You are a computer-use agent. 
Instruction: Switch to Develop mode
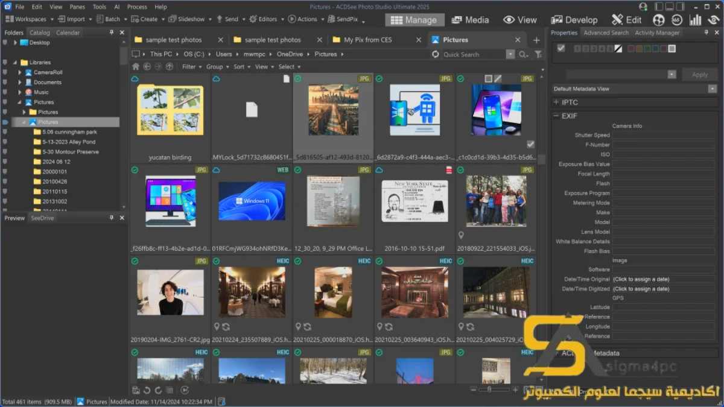574,20
